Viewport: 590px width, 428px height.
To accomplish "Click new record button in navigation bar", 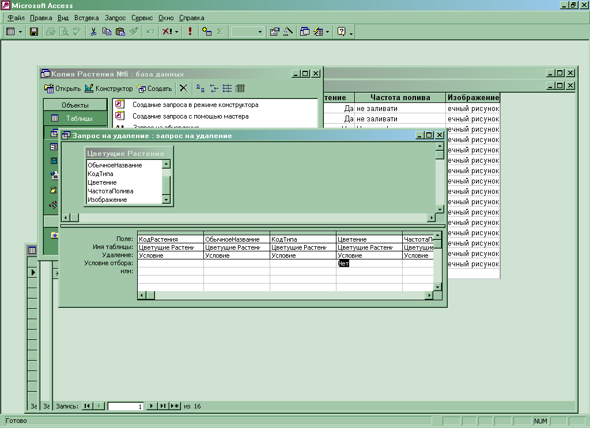I will coord(175,406).
